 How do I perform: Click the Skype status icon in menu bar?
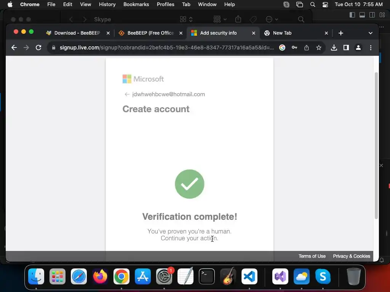click(286, 5)
